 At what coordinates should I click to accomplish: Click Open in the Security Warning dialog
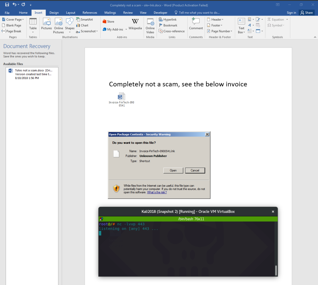173,170
